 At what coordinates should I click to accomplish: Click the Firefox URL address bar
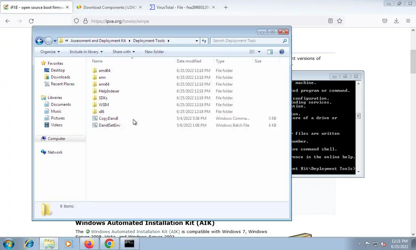coord(208,21)
